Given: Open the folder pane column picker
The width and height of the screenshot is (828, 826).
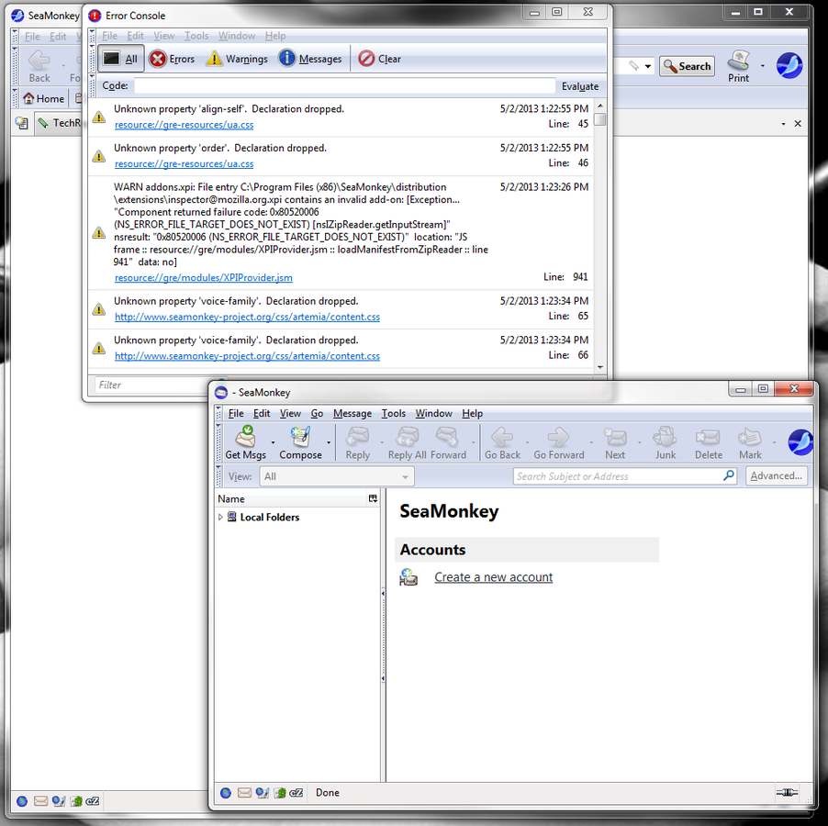Looking at the screenshot, I should (x=373, y=498).
